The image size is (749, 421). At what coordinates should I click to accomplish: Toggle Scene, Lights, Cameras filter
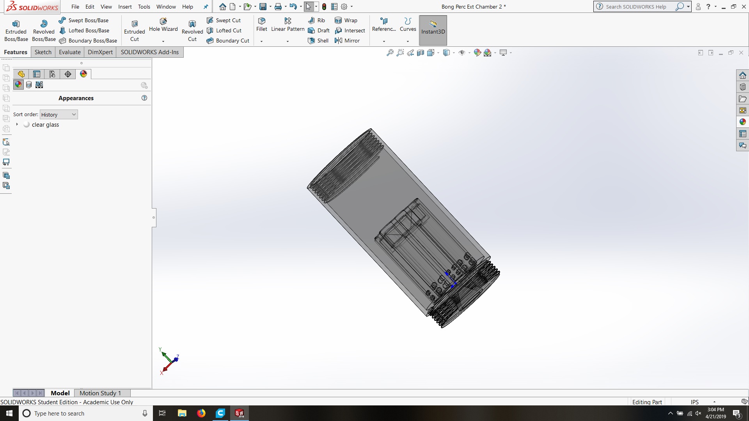click(39, 85)
